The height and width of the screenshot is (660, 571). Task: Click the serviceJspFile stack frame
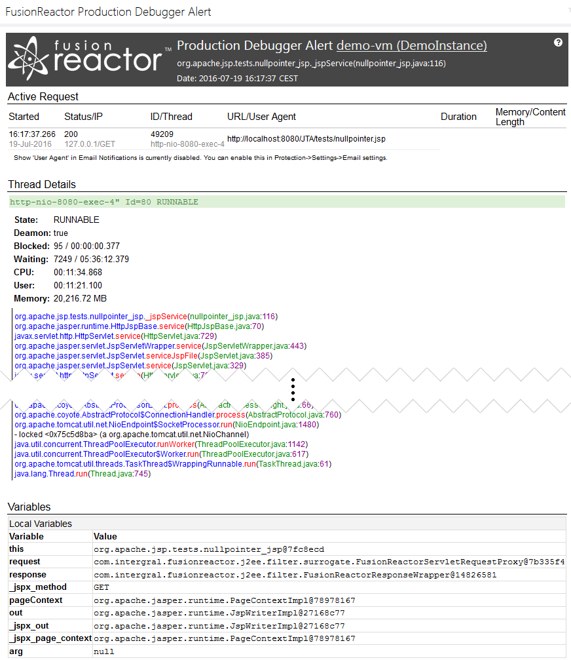tap(143, 356)
